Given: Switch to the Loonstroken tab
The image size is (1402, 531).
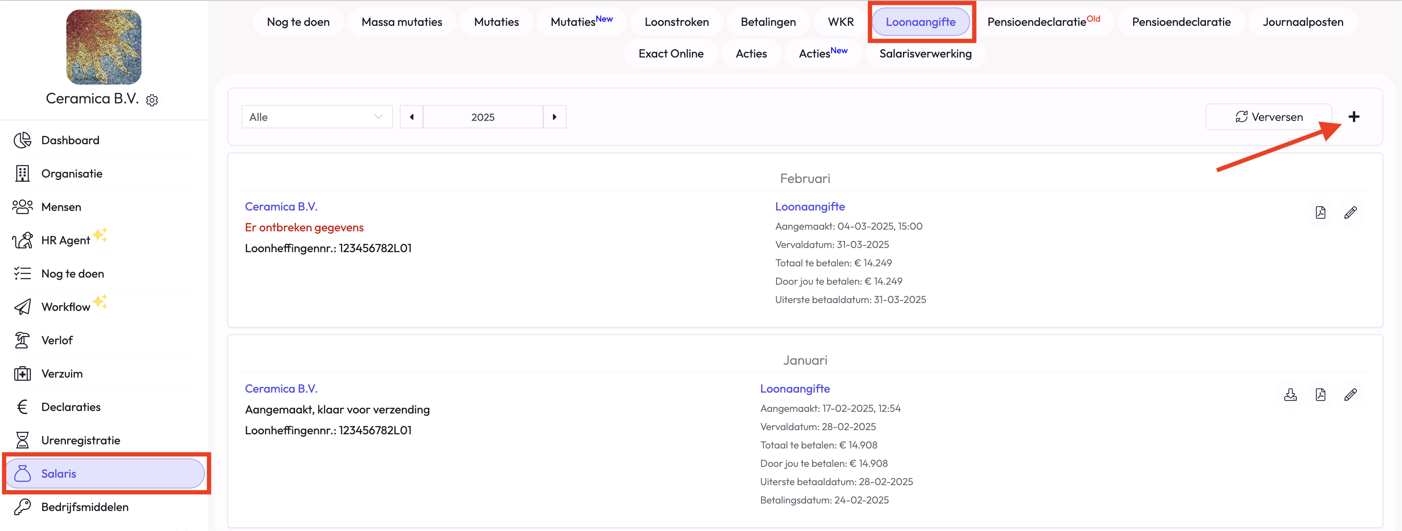Looking at the screenshot, I should coord(676,22).
